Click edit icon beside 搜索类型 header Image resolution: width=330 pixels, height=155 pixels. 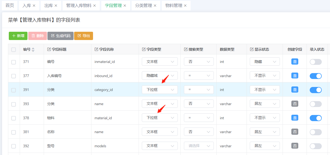click(186, 49)
